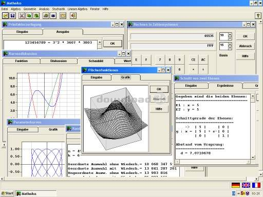Click the Copy toolbar icon

coord(29,16)
